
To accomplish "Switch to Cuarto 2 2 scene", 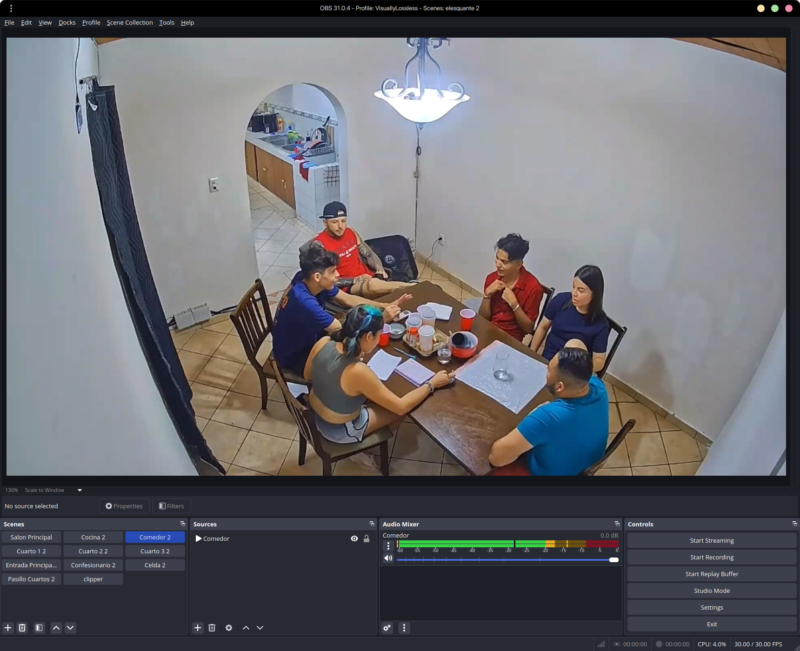I will click(x=93, y=551).
